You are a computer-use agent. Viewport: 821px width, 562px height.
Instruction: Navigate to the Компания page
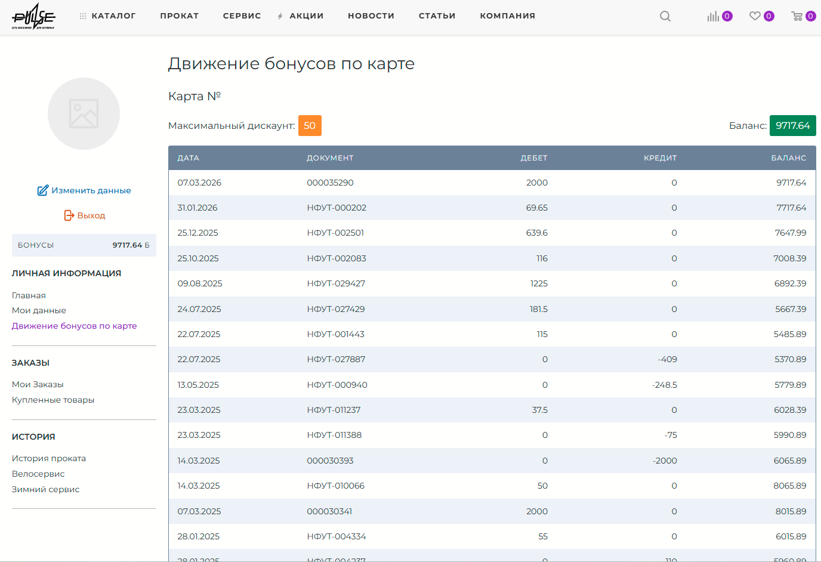507,16
